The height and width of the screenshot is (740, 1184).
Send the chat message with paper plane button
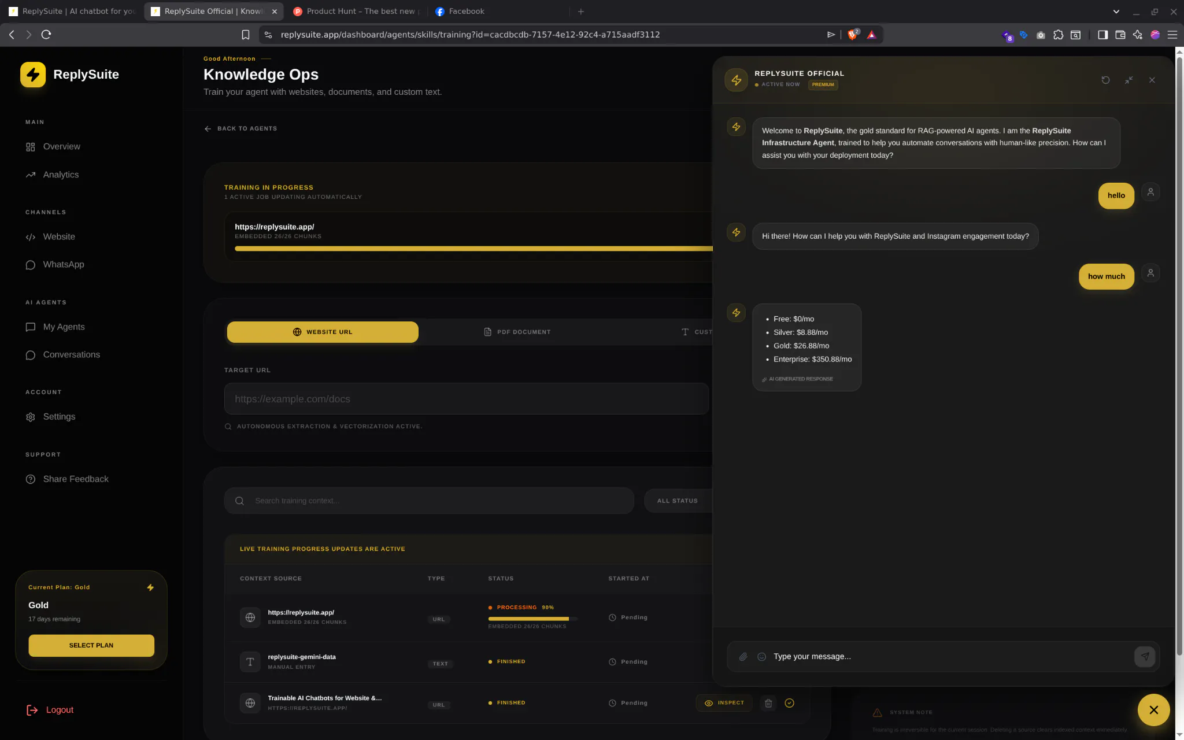point(1145,657)
